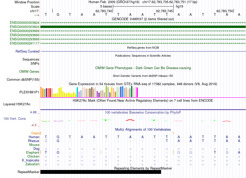This screenshot has height=178, width=246.
Task: Click the Layered H3K27Ac label
Action: point(17,104)
